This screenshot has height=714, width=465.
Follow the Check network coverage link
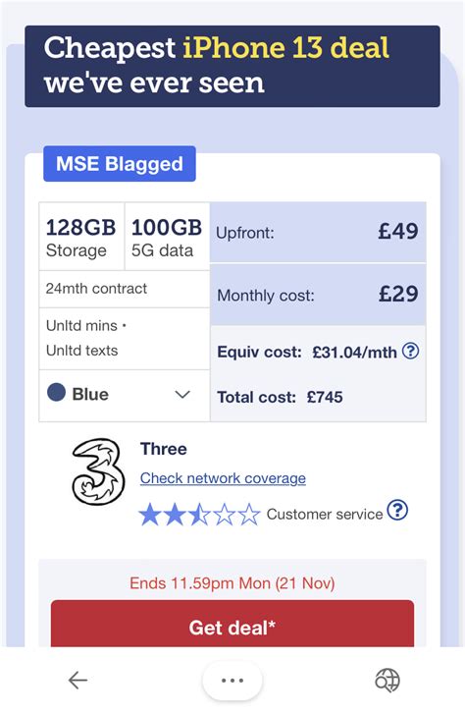223,478
